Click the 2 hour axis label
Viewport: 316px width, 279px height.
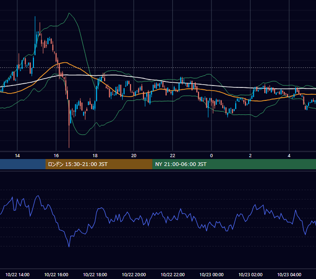(x=250, y=156)
